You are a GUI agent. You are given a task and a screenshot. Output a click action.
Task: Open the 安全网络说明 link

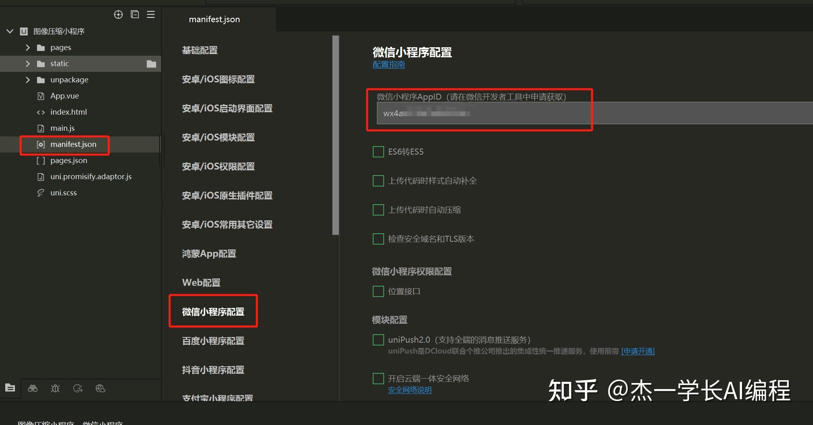pyautogui.click(x=410, y=390)
